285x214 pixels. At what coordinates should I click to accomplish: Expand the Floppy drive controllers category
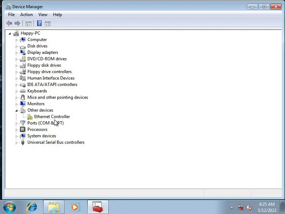pyautogui.click(x=16, y=72)
